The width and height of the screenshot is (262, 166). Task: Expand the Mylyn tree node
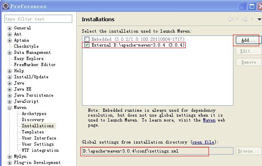click(9, 157)
